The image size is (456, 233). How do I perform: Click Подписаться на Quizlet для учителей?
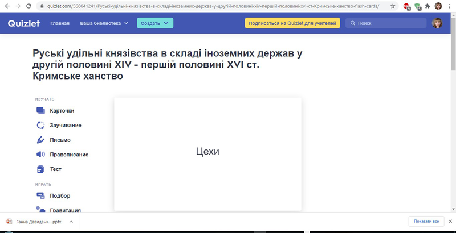[x=292, y=23]
